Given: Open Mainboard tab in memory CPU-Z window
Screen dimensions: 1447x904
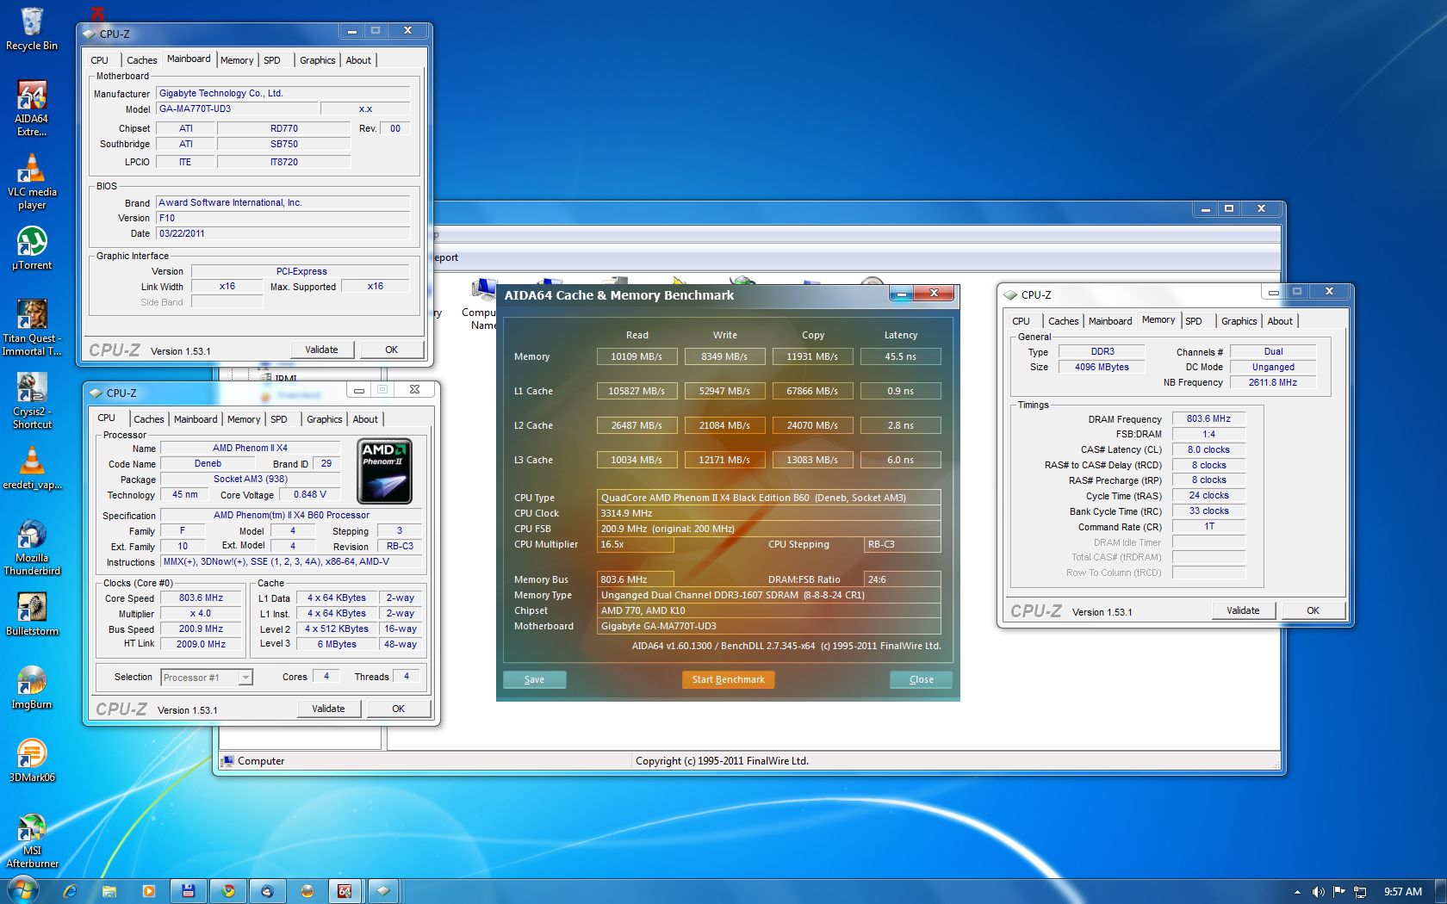Looking at the screenshot, I should 1110,321.
